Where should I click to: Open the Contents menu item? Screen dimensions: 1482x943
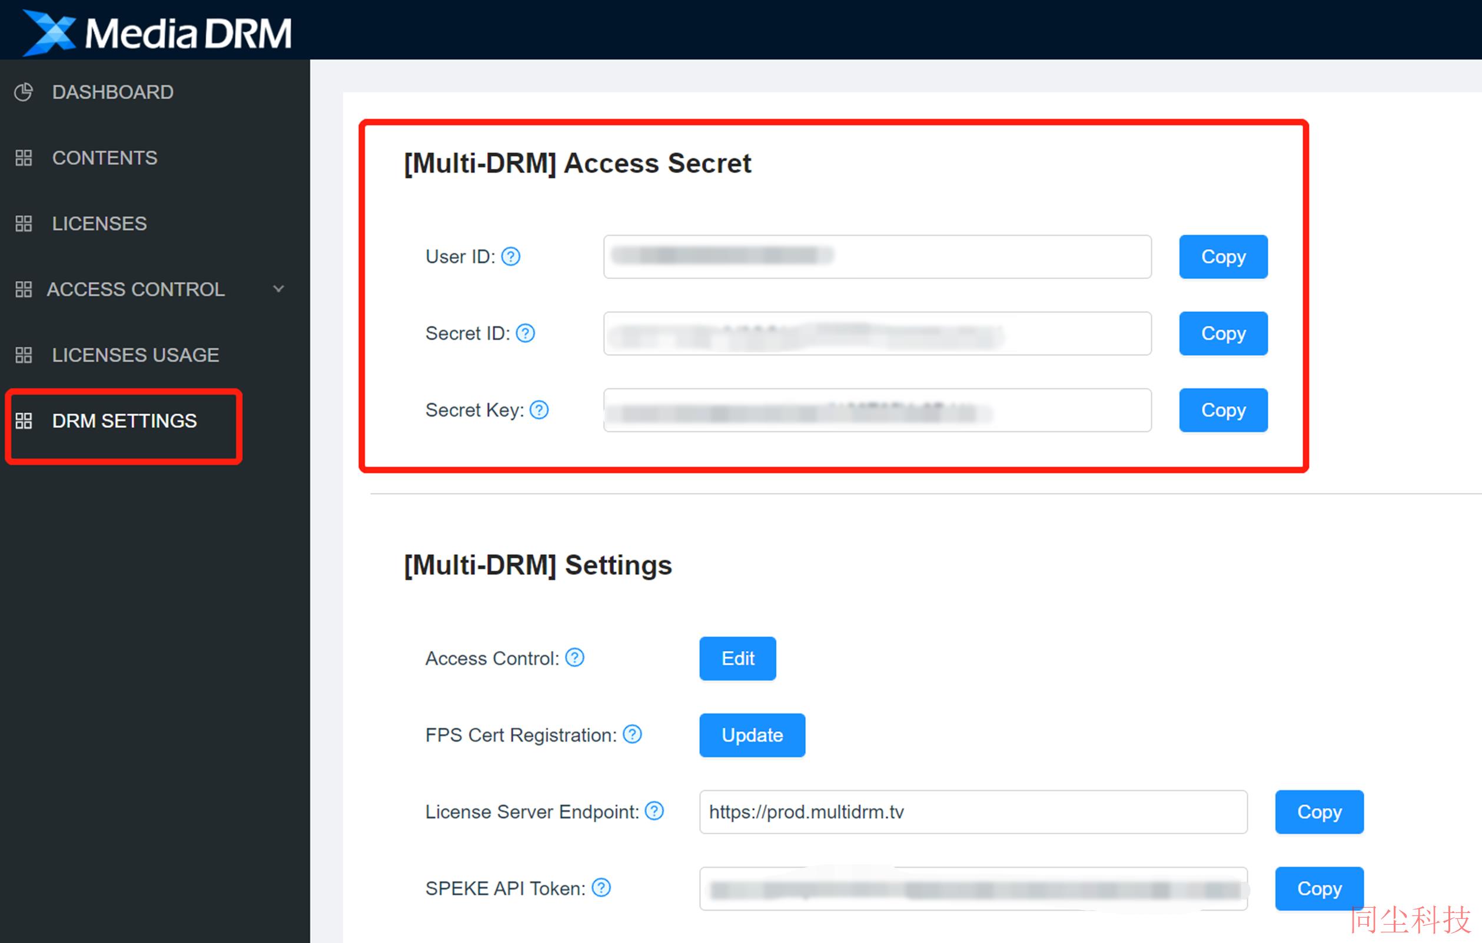tap(105, 158)
